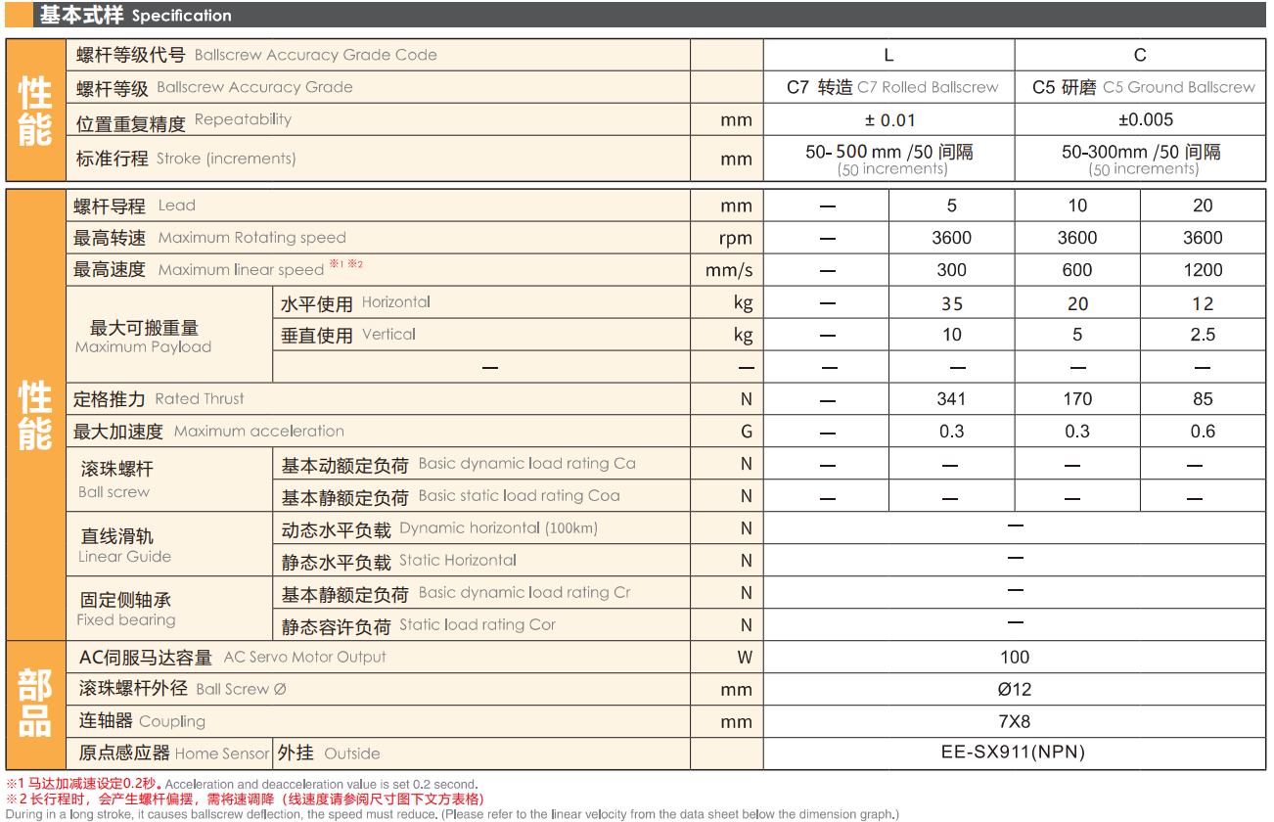Click the 基本式样 Specification header title
1274x822 pixels.
coord(135,15)
